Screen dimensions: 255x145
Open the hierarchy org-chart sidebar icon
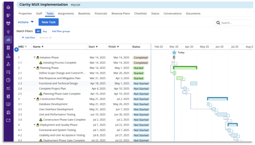tap(8, 56)
